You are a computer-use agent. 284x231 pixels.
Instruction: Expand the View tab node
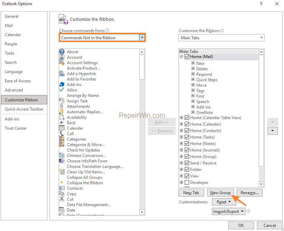pos(181,176)
